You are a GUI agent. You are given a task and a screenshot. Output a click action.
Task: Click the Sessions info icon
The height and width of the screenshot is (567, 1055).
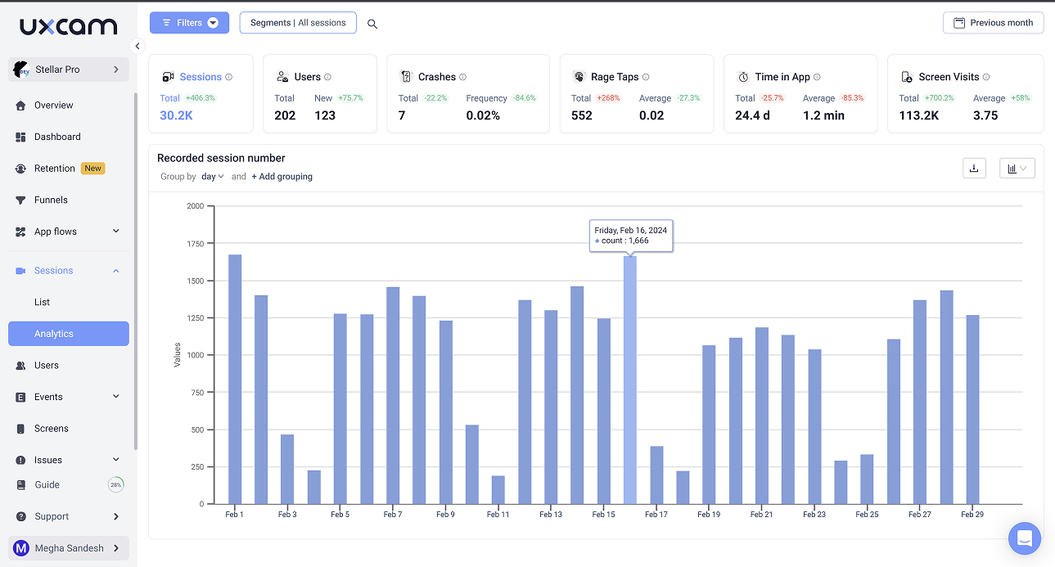pos(229,77)
